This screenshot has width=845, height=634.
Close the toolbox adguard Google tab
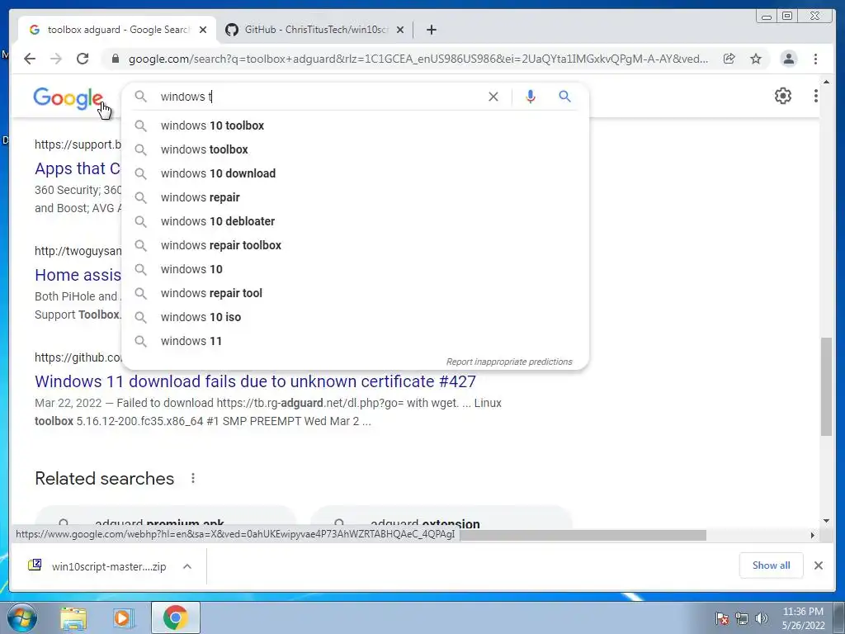pyautogui.click(x=203, y=30)
